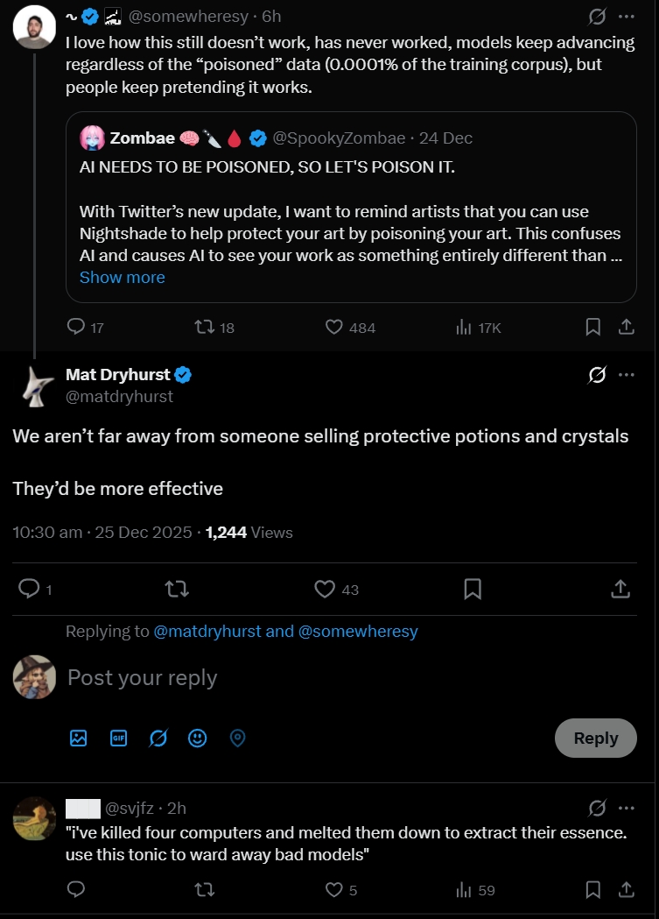Open more options on @svjfz reply

[627, 808]
